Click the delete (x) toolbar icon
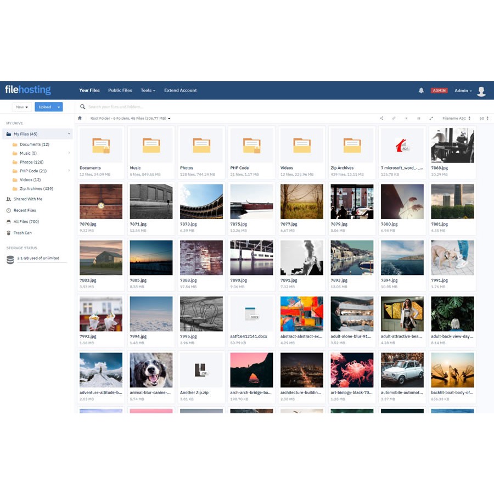Viewport: 494px width, 494px height. pyautogui.click(x=406, y=118)
